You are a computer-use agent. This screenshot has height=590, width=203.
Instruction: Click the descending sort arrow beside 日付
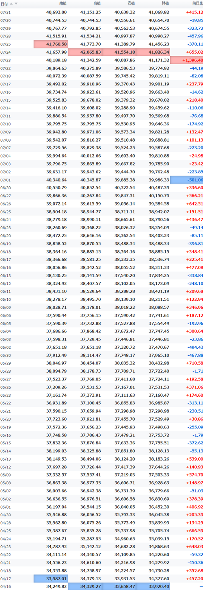[16, 4]
